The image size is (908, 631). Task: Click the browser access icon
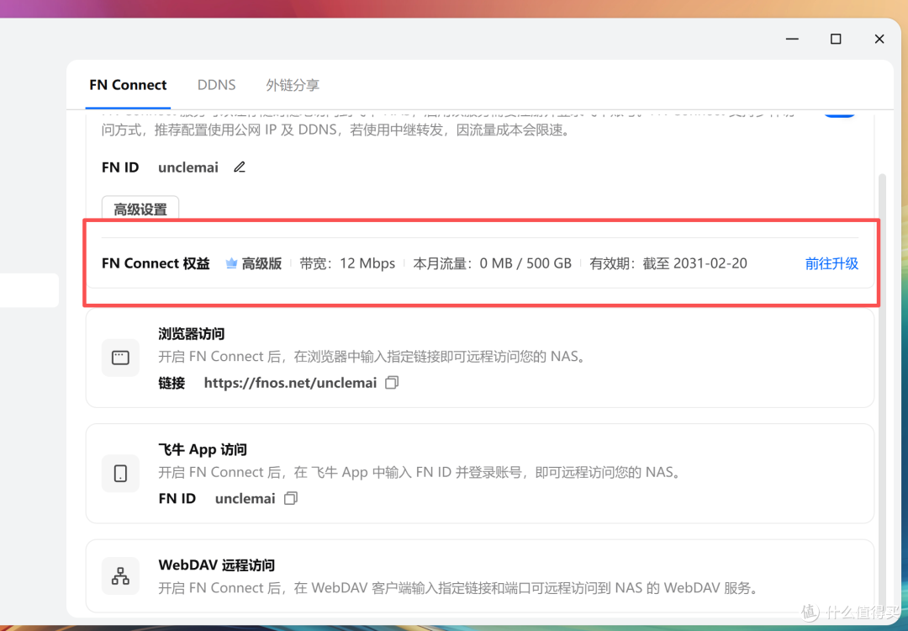point(120,358)
